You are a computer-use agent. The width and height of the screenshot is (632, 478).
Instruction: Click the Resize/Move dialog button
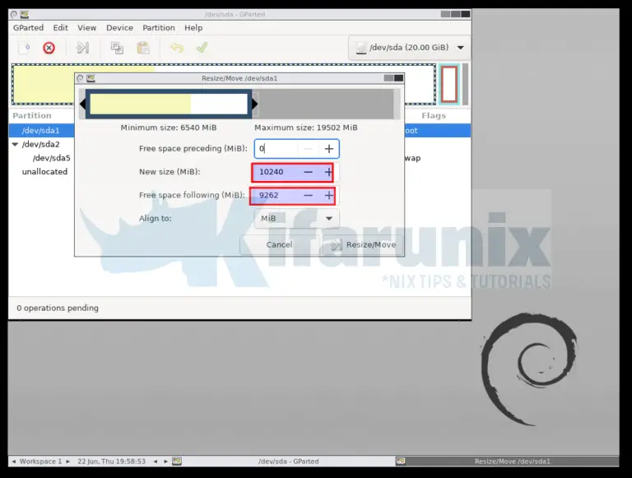363,244
